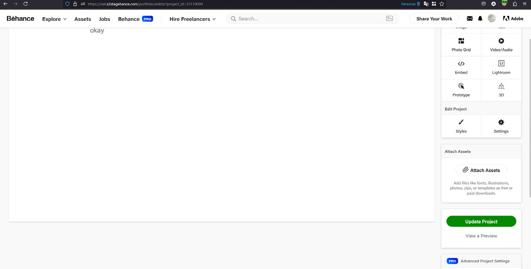Click the green Update Project button
531x269 pixels.
[481, 221]
